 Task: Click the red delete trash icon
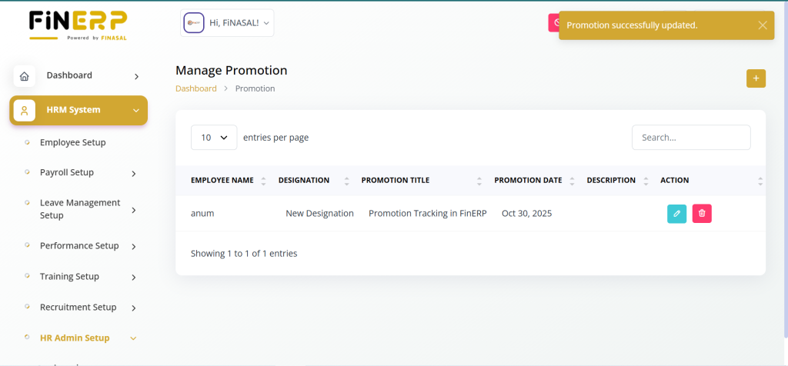click(x=702, y=214)
